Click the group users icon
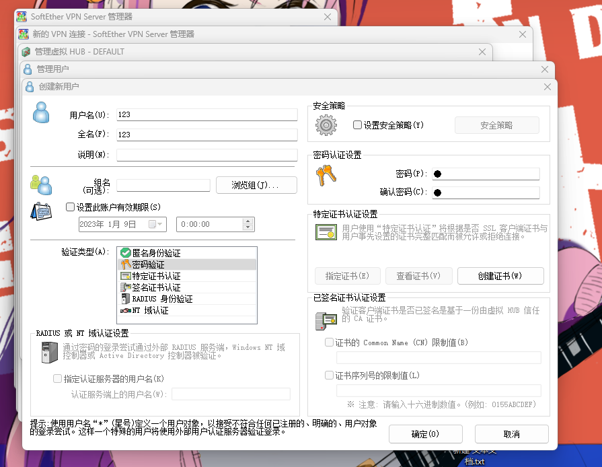This screenshot has height=467, width=602. pyautogui.click(x=41, y=185)
